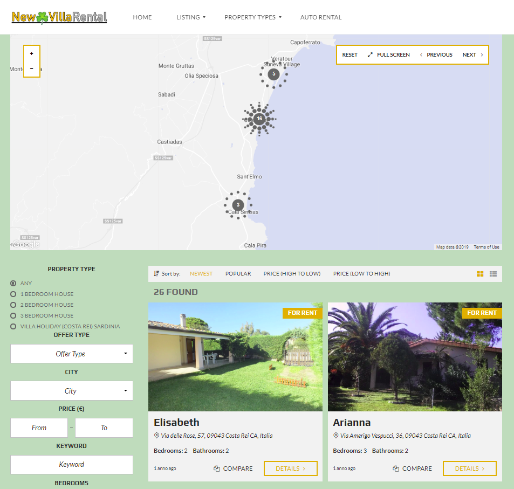Add Arianna to Compare
This screenshot has width=514, height=489.
coord(413,469)
